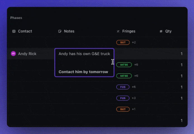
Task: Click the sticky note icon beside Notes
Action: pyautogui.click(x=60, y=31)
